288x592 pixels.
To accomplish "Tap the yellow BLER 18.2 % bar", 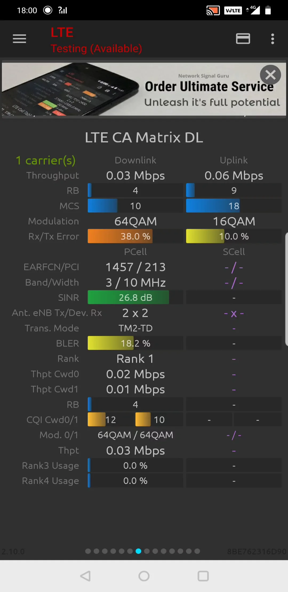I will (111, 343).
